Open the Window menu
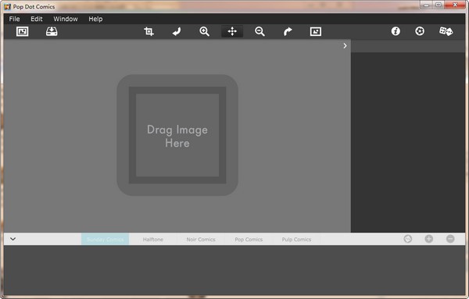Screen dimensions: 469x299 point(66,19)
